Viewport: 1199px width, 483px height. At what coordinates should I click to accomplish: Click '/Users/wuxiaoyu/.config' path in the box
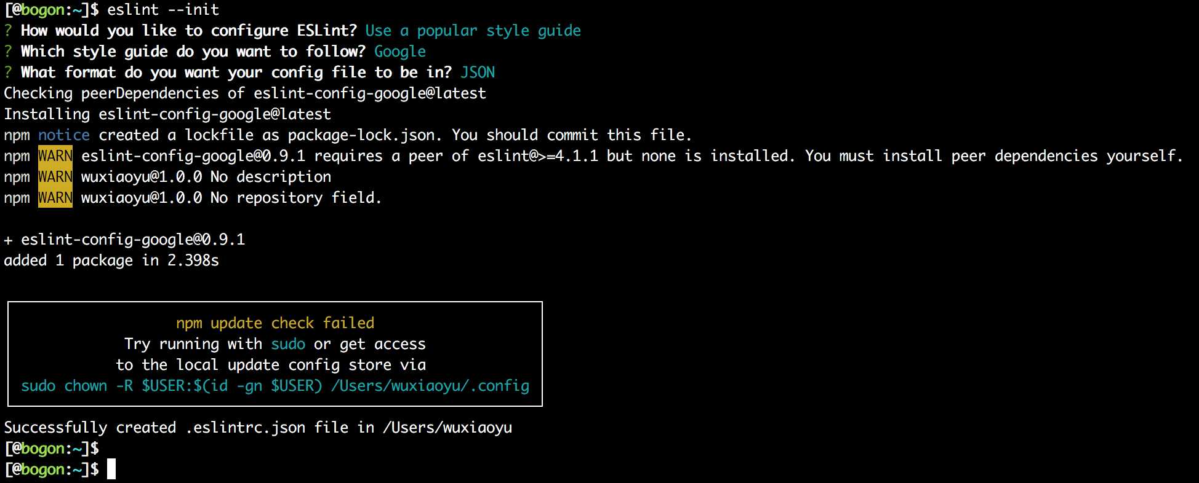pyautogui.click(x=430, y=386)
